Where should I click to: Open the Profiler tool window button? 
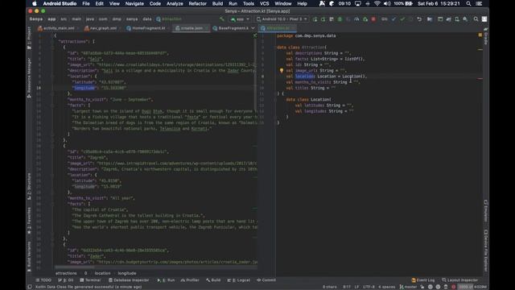[190, 280]
